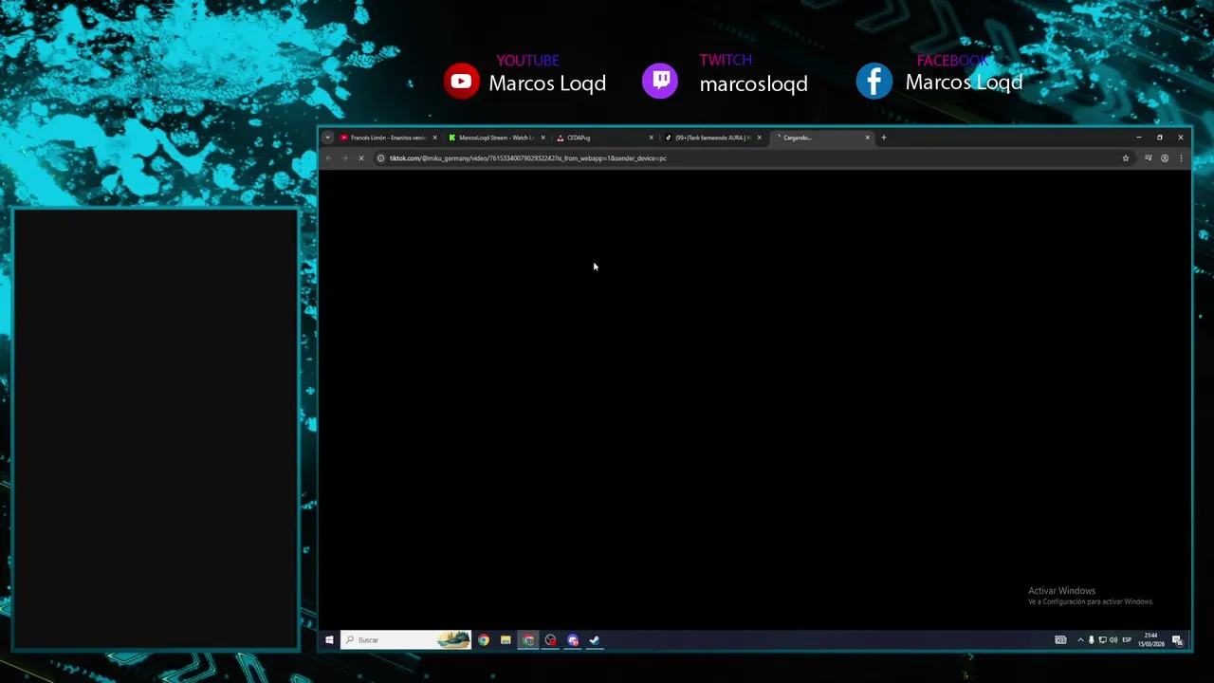Open the notification center icon
Screen dimensions: 1214x683
pos(1177,640)
